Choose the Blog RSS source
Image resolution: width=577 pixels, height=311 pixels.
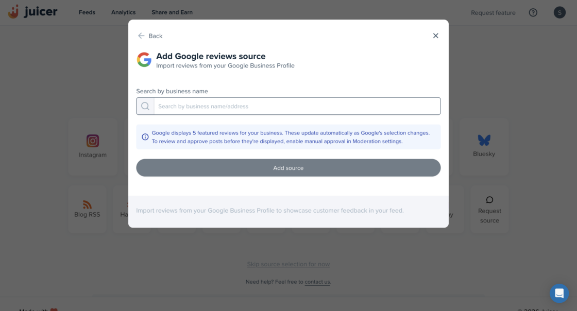tap(87, 209)
